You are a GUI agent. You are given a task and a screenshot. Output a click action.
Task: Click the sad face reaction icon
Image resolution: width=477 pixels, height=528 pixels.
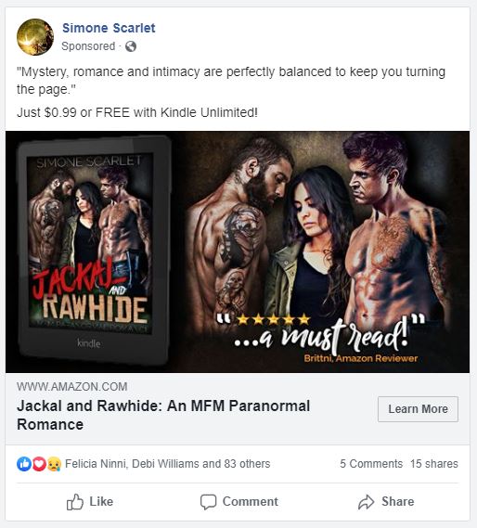(x=54, y=464)
